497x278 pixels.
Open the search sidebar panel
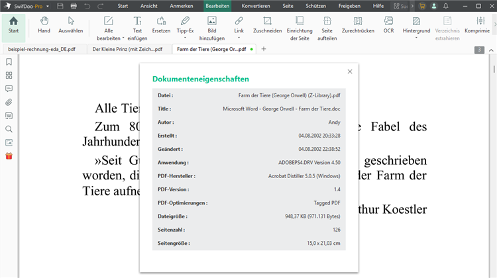pyautogui.click(x=9, y=129)
